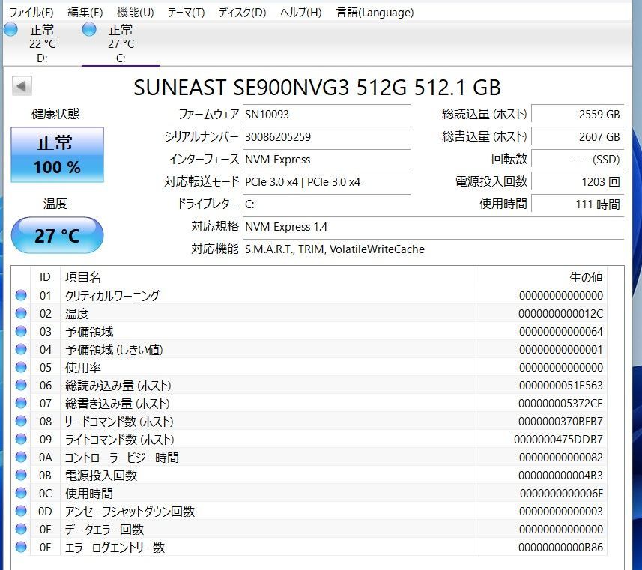The width and height of the screenshot is (642, 570).
Task: Click the power on hours value 111 時間
Action: pyautogui.click(x=578, y=204)
